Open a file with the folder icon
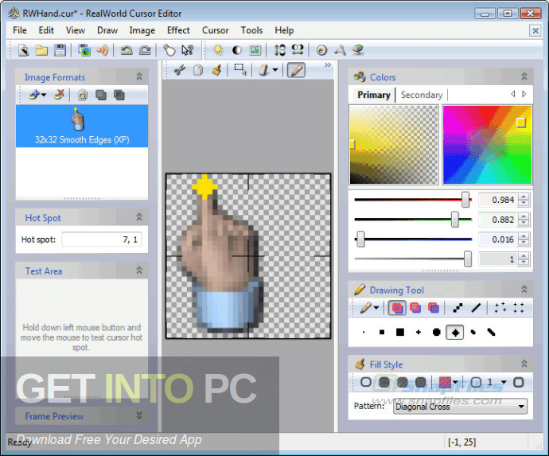 41,50
